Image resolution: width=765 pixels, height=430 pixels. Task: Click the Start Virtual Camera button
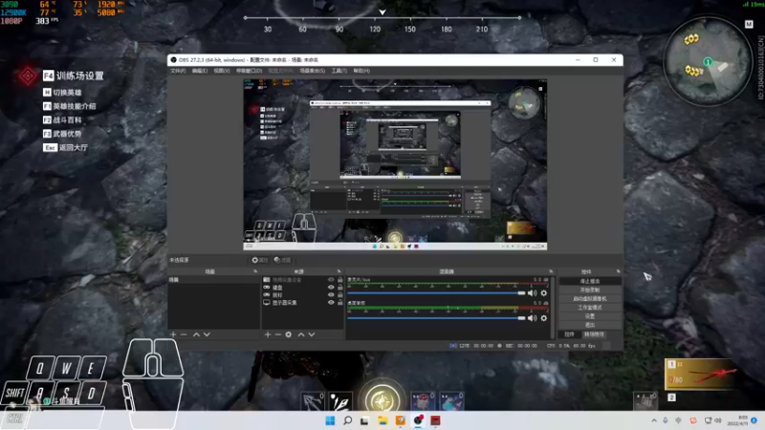click(590, 299)
